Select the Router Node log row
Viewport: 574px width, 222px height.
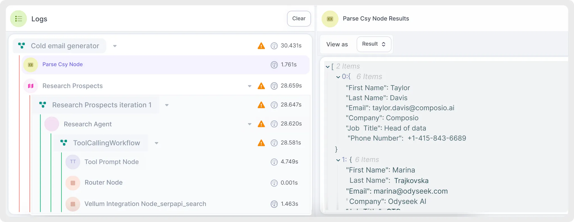tap(187, 183)
